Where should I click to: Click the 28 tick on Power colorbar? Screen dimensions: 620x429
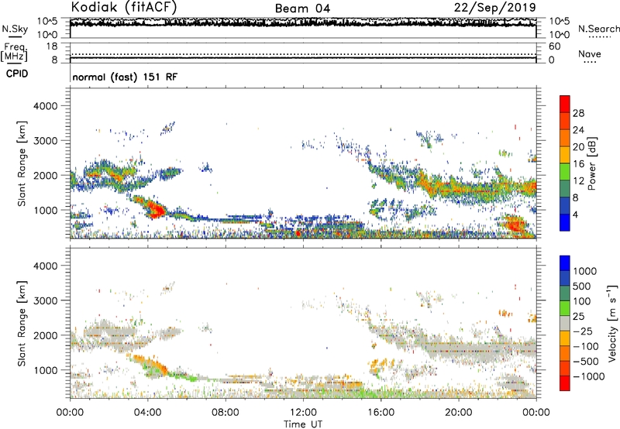click(x=578, y=113)
